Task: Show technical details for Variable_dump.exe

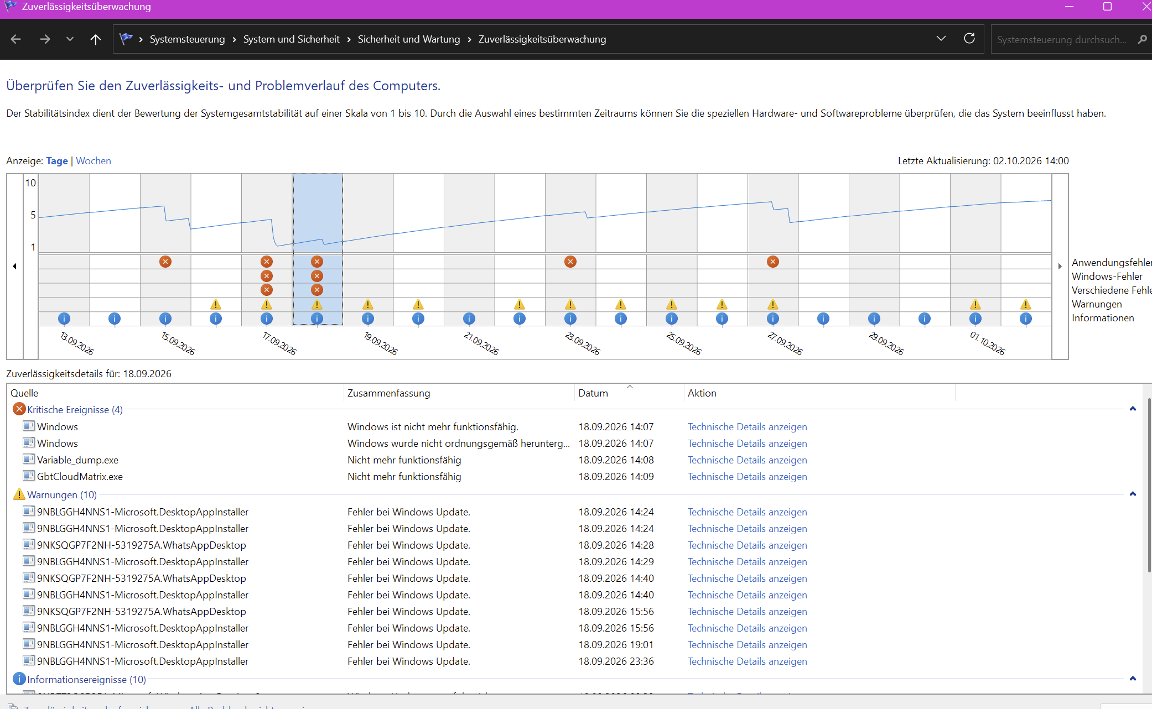Action: click(x=747, y=460)
